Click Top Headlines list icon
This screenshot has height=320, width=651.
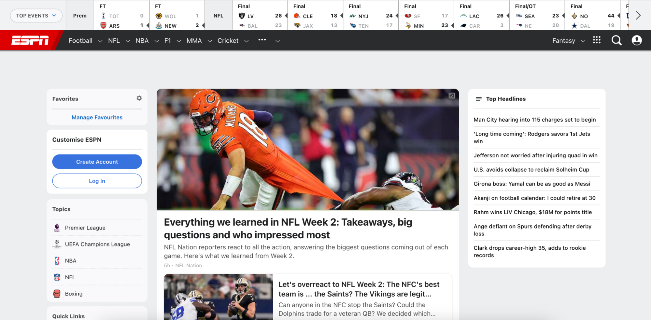click(478, 99)
